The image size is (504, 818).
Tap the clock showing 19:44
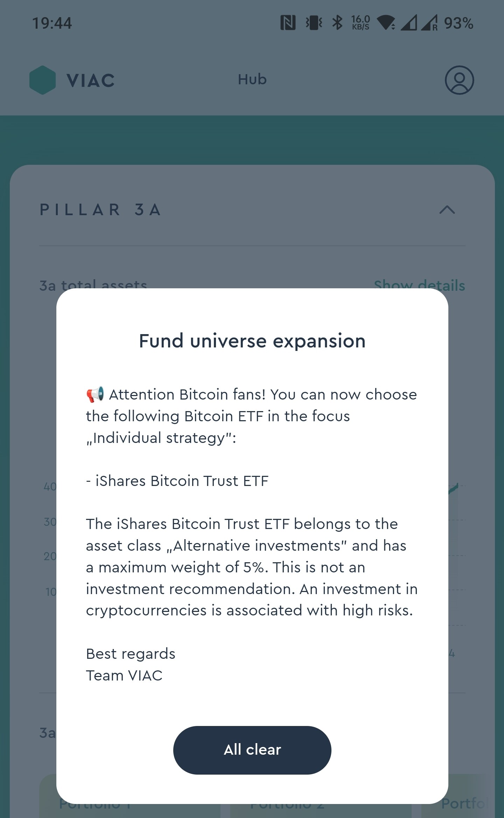click(x=52, y=23)
